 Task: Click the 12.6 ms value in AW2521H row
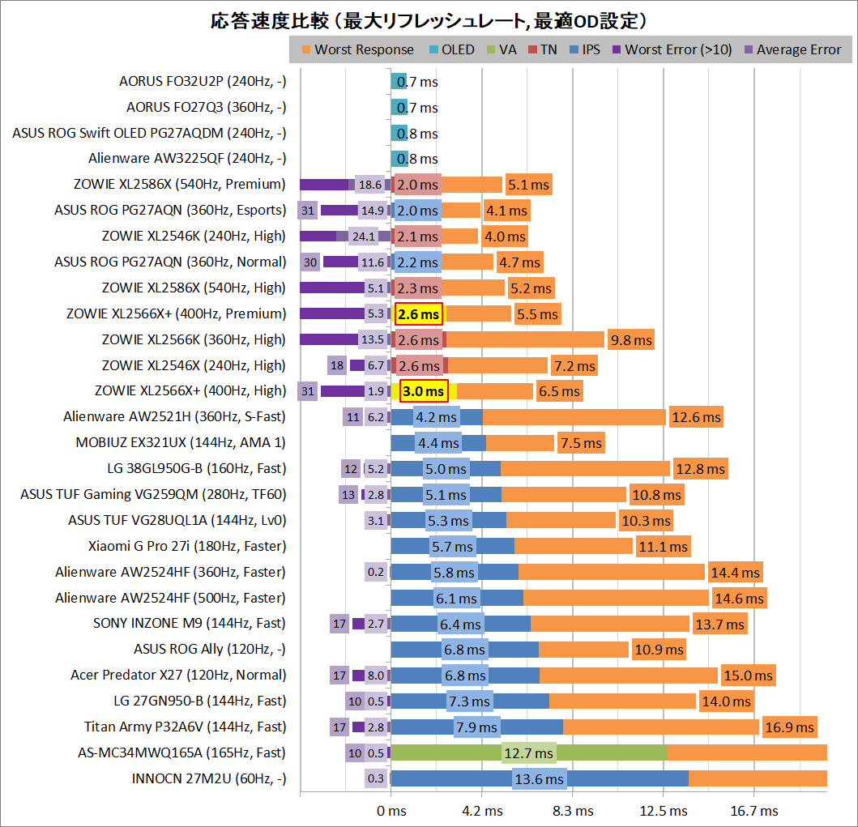click(696, 417)
